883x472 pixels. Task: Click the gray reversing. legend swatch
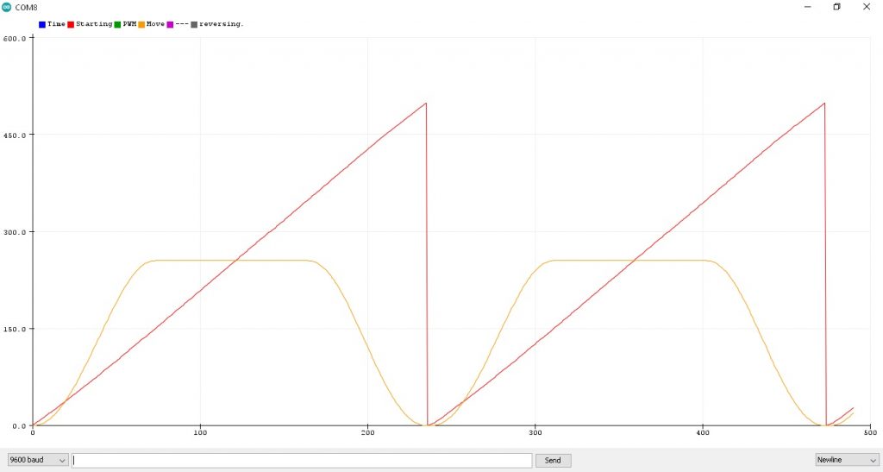(x=194, y=24)
